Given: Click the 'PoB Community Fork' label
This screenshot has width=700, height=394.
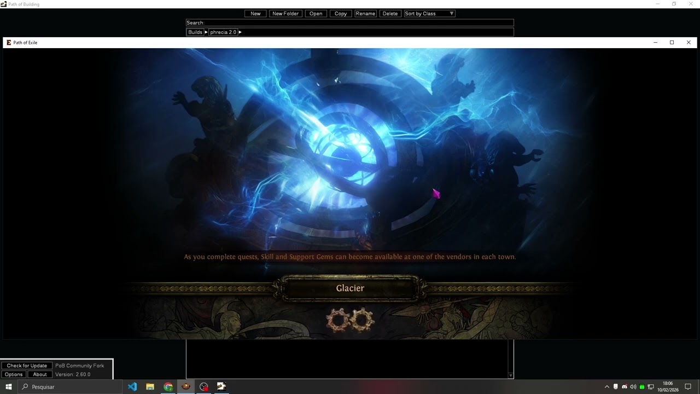Looking at the screenshot, I should pos(79,366).
